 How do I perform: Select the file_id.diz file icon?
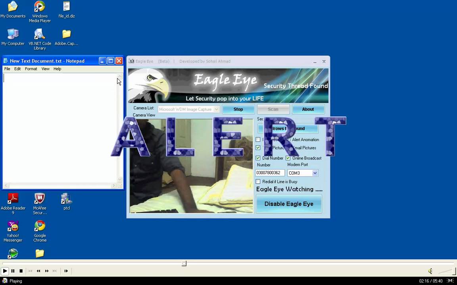tap(67, 9)
